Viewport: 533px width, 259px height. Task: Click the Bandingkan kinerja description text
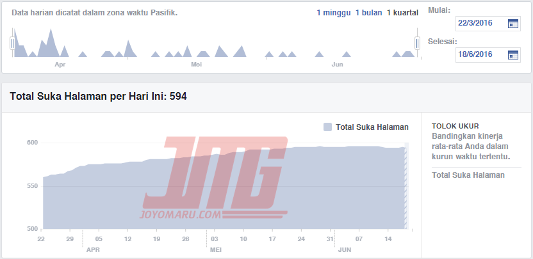click(471, 146)
